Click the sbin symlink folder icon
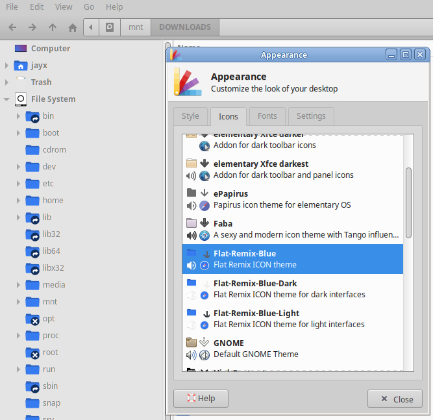The width and height of the screenshot is (433, 420). pyautogui.click(x=32, y=387)
